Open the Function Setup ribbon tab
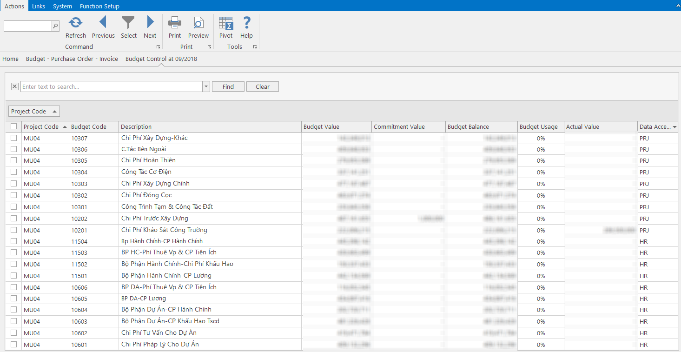 coord(99,6)
